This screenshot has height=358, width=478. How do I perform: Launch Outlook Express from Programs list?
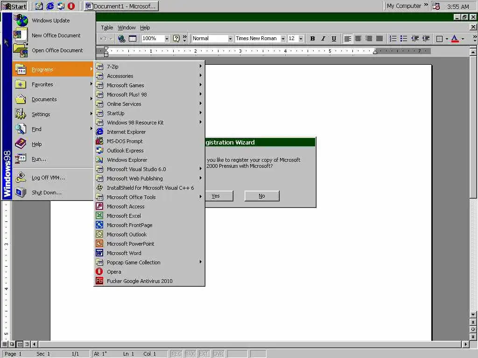coord(149,151)
